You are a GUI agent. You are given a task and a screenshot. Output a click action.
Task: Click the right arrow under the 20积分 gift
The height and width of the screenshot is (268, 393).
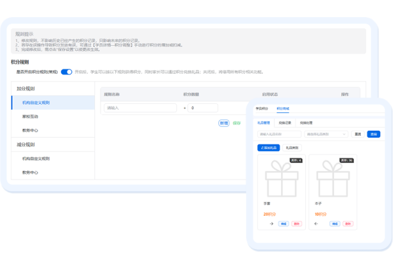click(x=271, y=224)
